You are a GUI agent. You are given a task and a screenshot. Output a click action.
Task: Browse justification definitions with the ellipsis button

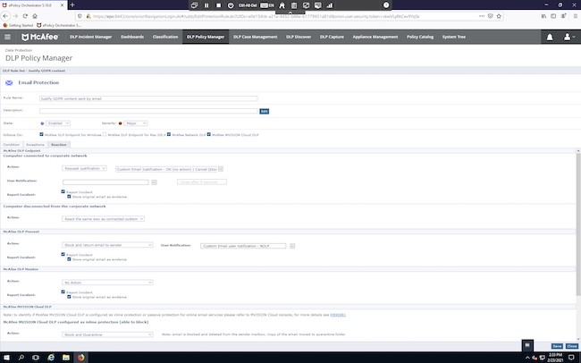[x=221, y=169]
